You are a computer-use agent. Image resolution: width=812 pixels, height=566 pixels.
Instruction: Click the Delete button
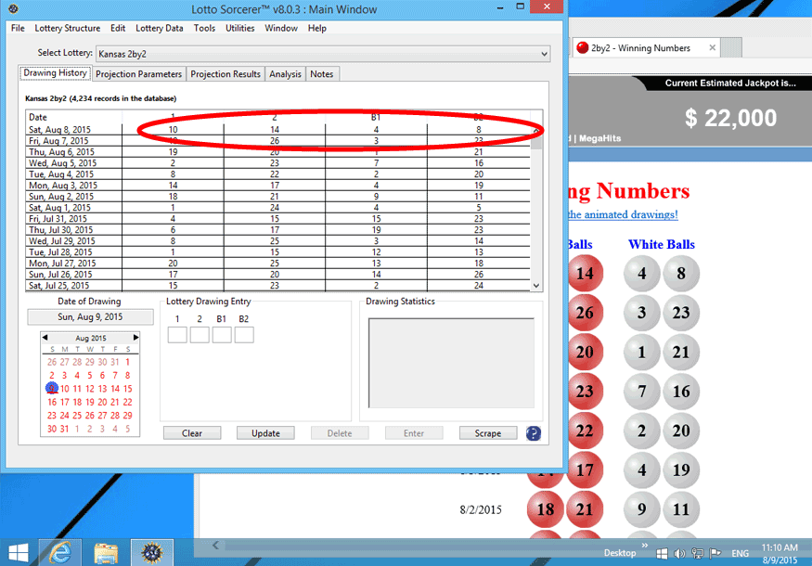tap(340, 433)
